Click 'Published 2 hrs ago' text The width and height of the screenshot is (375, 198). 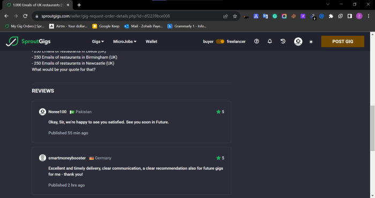tap(66, 185)
